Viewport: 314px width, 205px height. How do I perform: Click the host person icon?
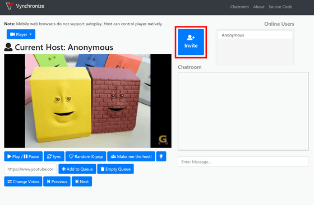coord(8,47)
